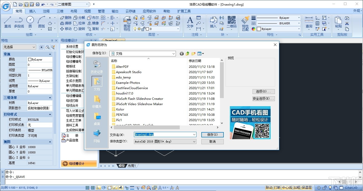Click the 粘贴 (Paste) icon on ribbon
The image size is (363, 191).
point(339,20)
